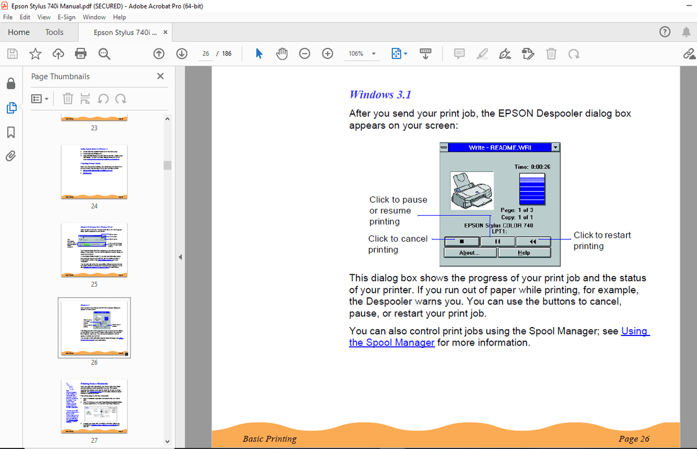Image resolution: width=697 pixels, height=449 pixels.
Task: Select the text Highlight tool
Action: pyautogui.click(x=482, y=53)
